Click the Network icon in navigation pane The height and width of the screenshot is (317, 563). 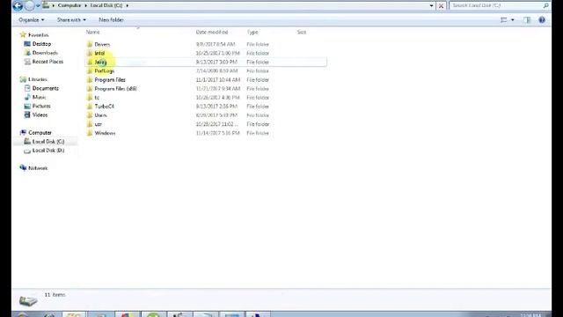click(23, 168)
